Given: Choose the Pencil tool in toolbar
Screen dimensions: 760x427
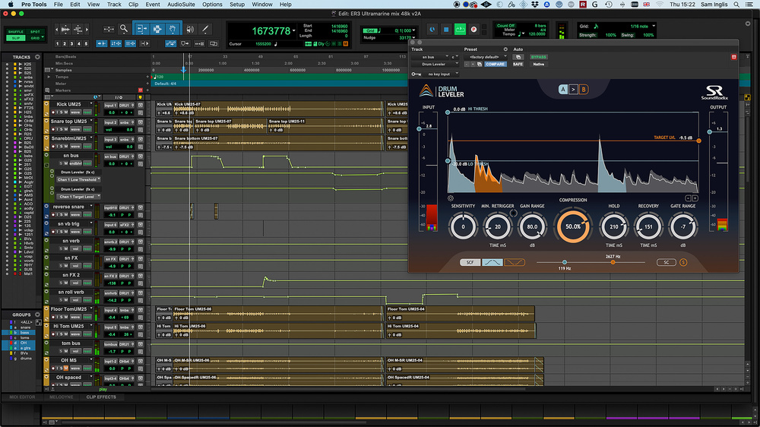Looking at the screenshot, I should [x=204, y=29].
